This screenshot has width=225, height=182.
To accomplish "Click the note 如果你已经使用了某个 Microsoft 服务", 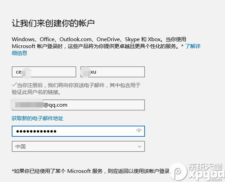I will tap(57, 171).
